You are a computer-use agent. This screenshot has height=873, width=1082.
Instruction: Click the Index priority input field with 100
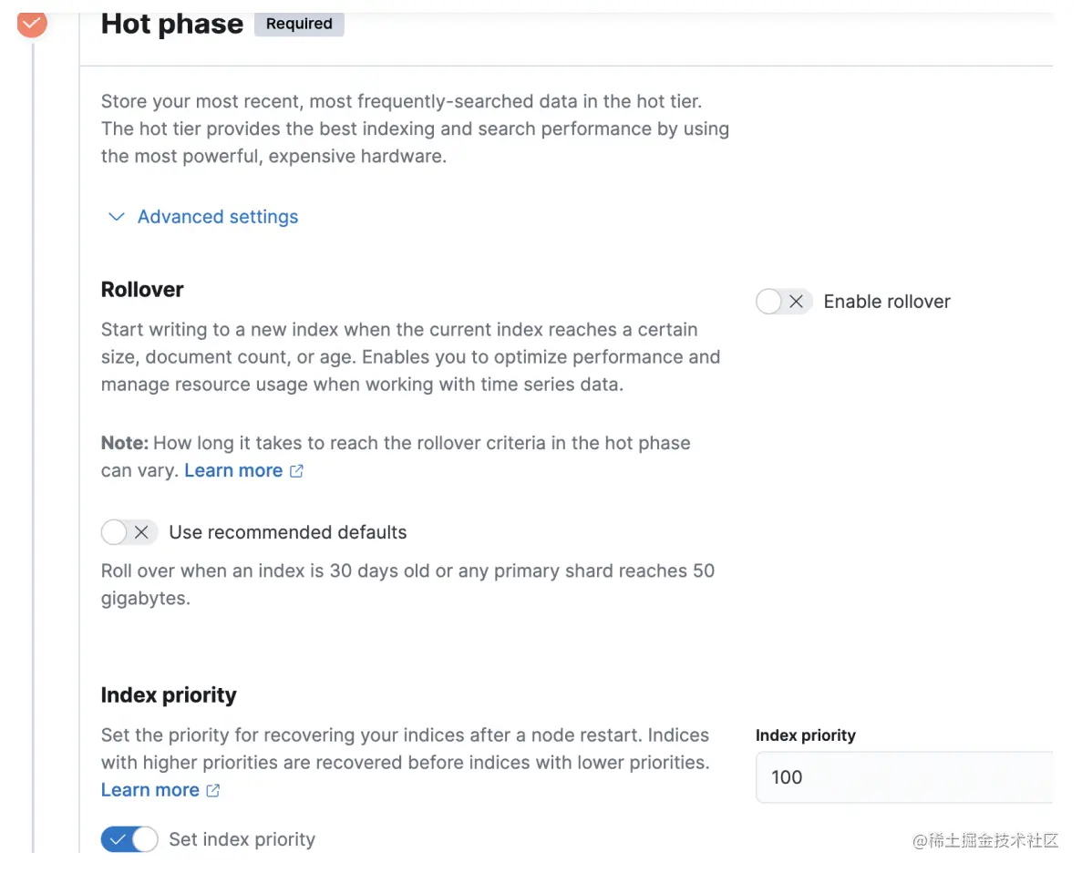pyautogui.click(x=902, y=777)
